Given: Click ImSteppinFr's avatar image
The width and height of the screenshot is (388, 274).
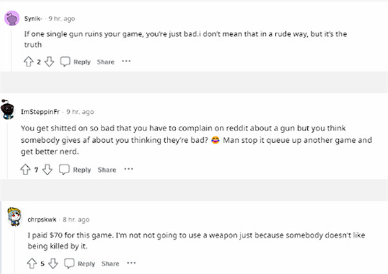Looking at the screenshot, I should click(8, 112).
